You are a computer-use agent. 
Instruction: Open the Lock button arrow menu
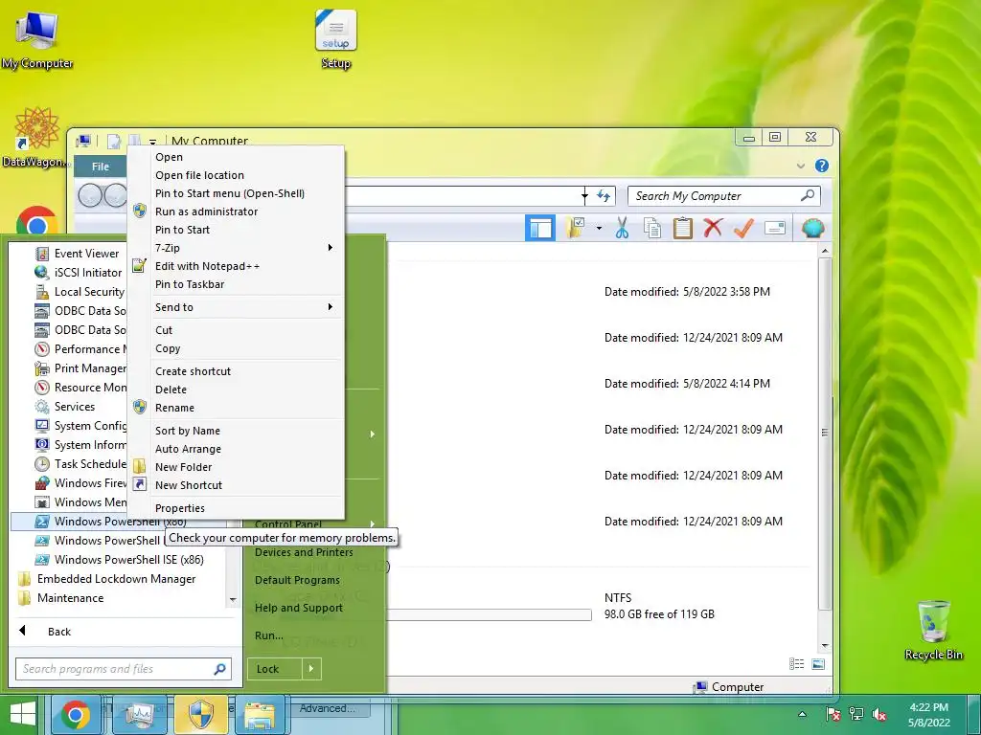click(x=311, y=669)
